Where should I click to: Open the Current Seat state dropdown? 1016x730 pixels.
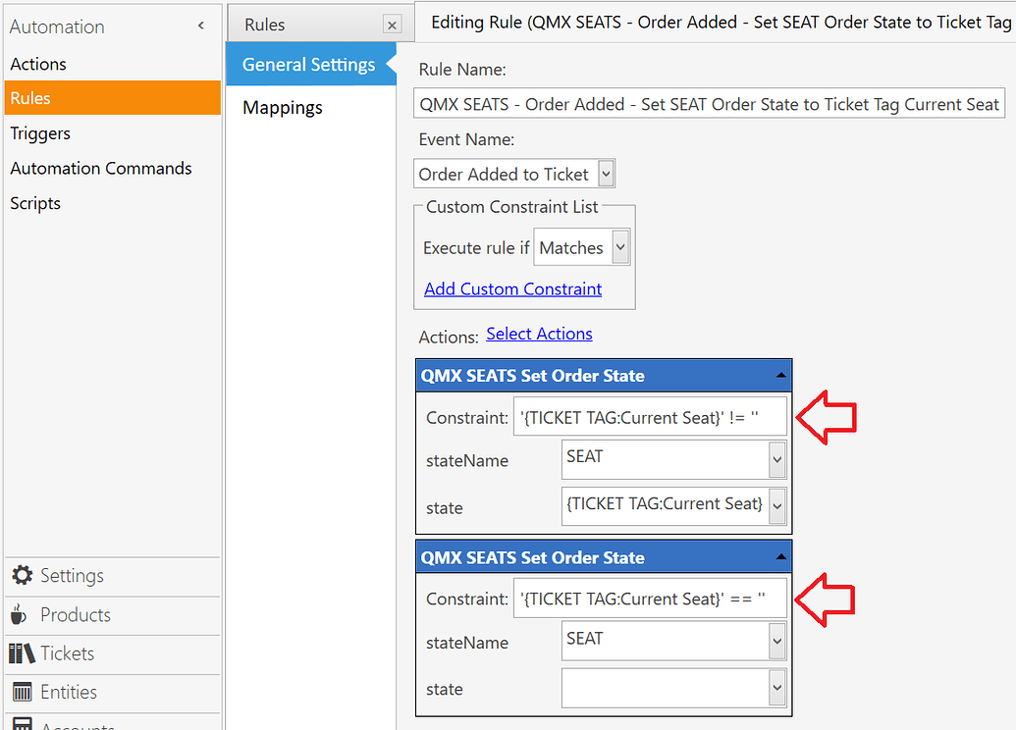776,505
